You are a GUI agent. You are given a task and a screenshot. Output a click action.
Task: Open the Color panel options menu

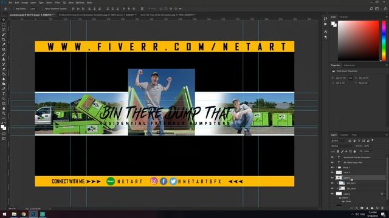click(387, 17)
